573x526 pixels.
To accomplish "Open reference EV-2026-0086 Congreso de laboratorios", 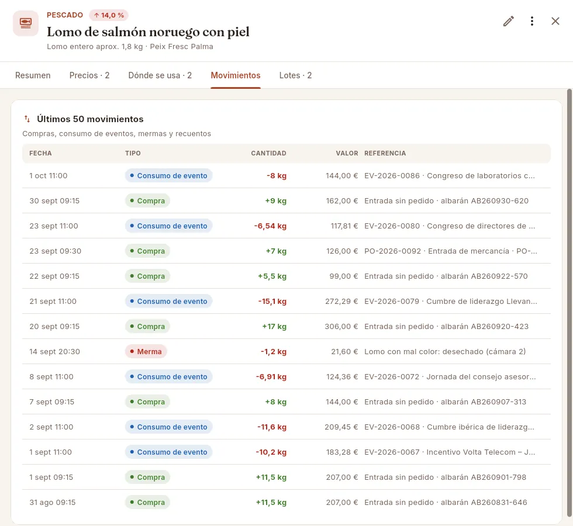I will (450, 176).
